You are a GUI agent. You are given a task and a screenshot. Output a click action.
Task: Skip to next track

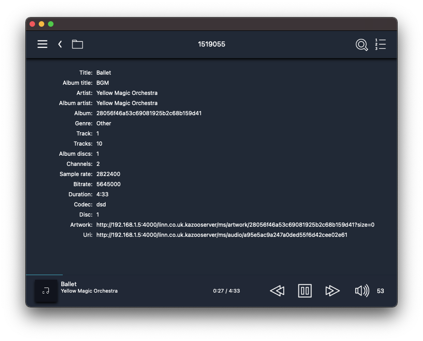tap(332, 291)
